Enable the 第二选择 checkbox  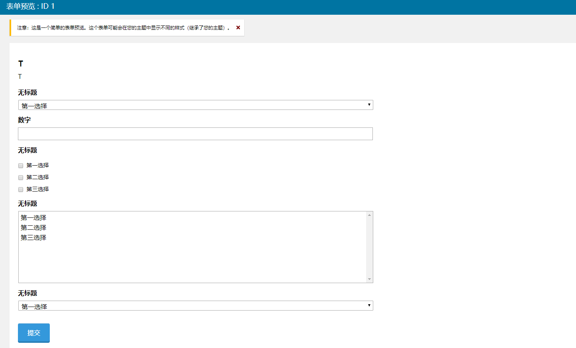click(21, 178)
